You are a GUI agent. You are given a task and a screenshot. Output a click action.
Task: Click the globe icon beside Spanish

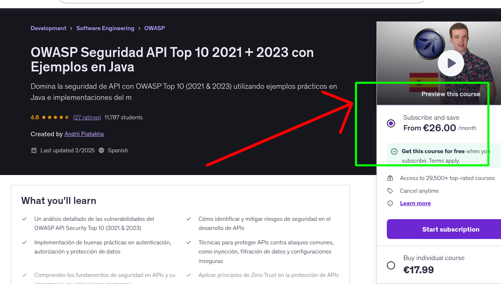click(x=101, y=150)
